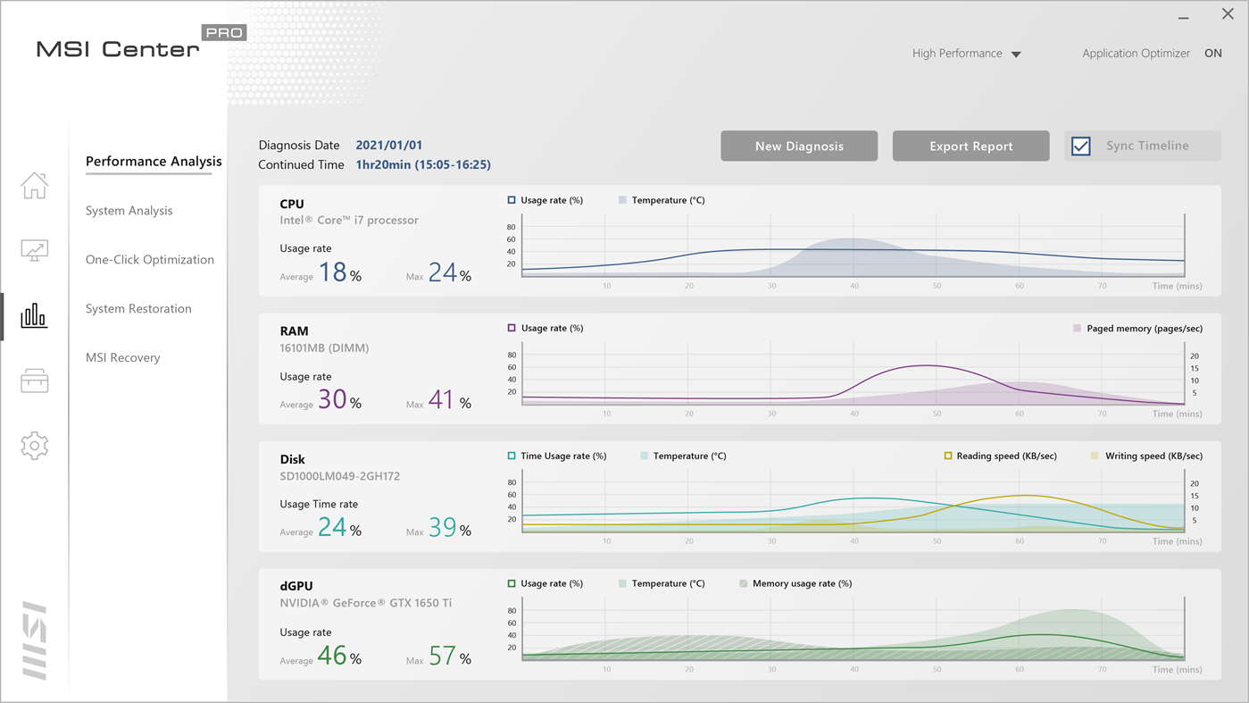
Task: Toggle CPU Usage rate legend box
Action: 512,200
